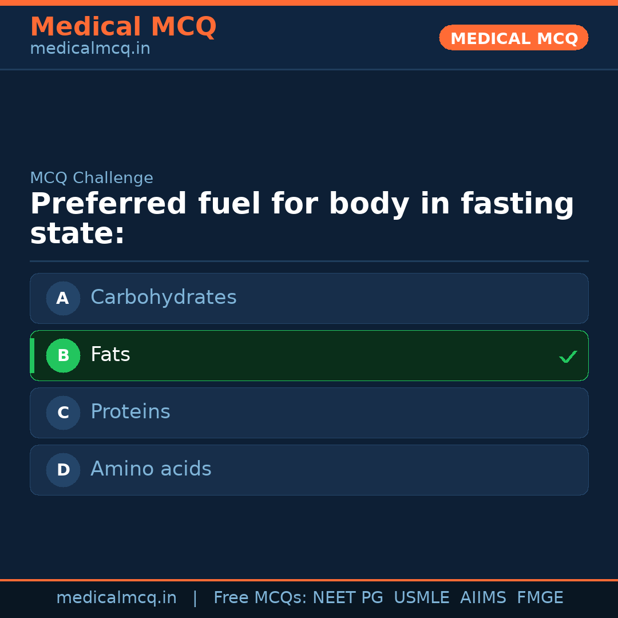Select the Carbohydrates answer option

pyautogui.click(x=309, y=298)
